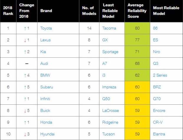183x140 pixels.
Task: Click the green score cell showing 80
Action: click(137, 28)
